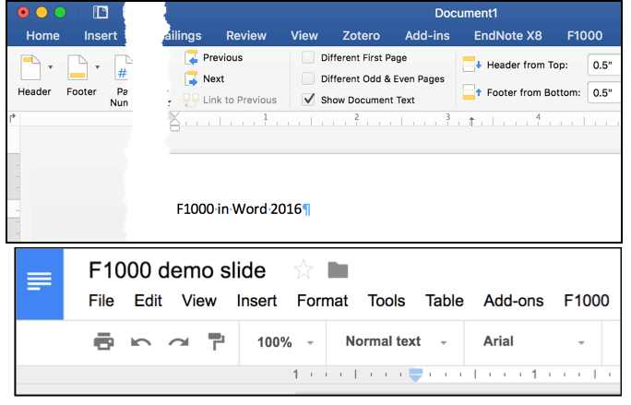This screenshot has width=631, height=405.
Task: Click the Footer from Bottom value field
Action: pyautogui.click(x=603, y=92)
